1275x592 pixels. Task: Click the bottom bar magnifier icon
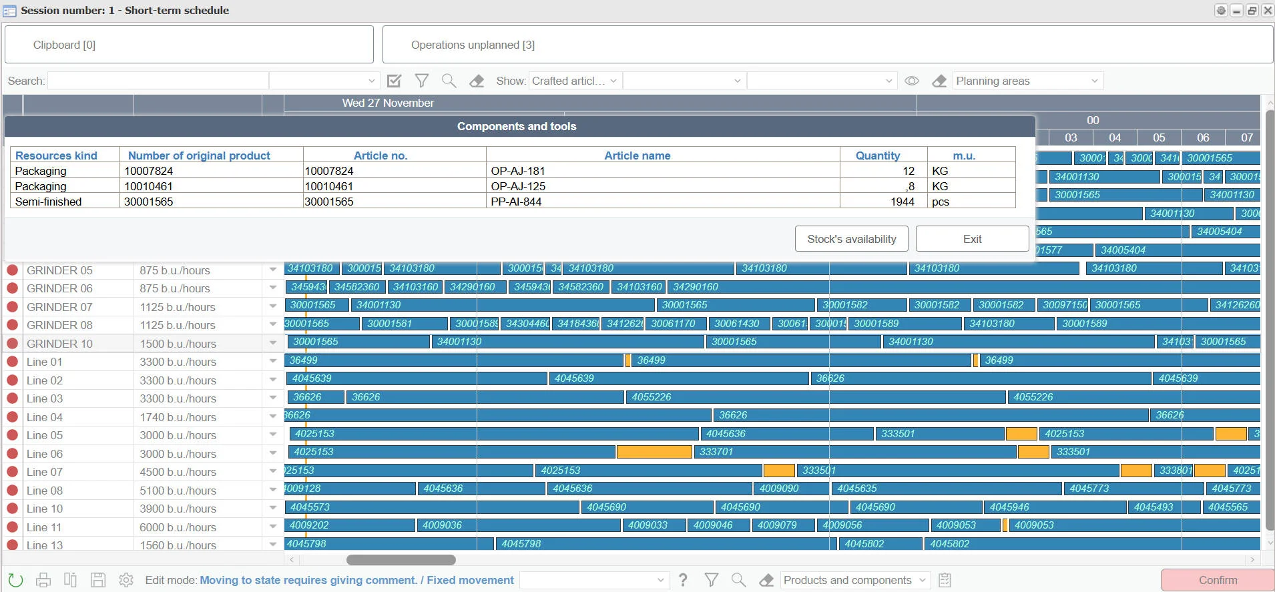[x=739, y=580]
